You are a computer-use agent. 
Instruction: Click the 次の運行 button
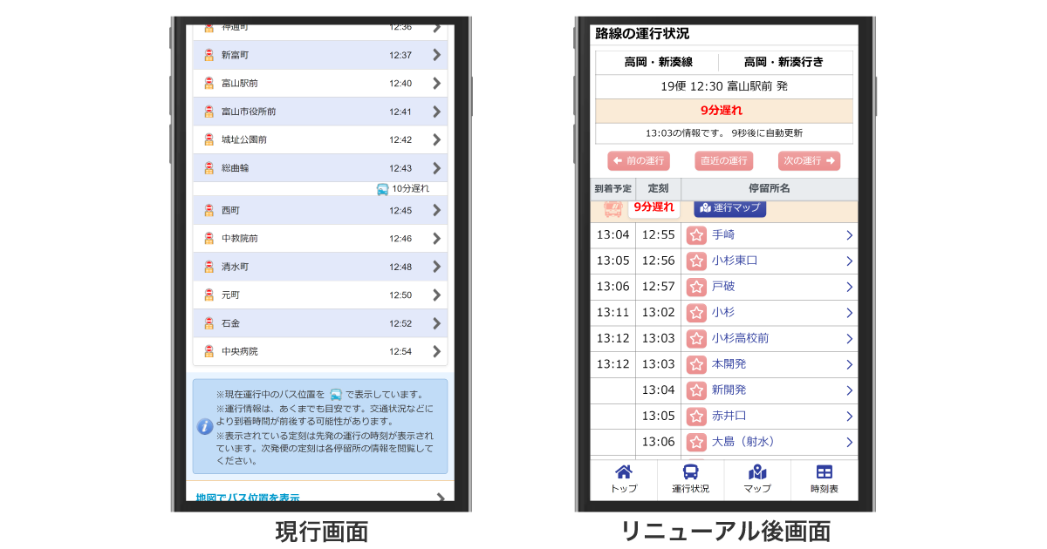pos(809,161)
